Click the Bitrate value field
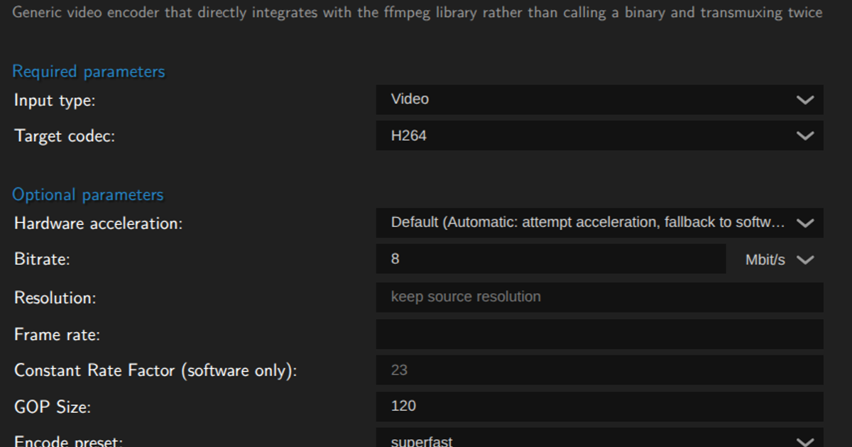 pyautogui.click(x=550, y=259)
